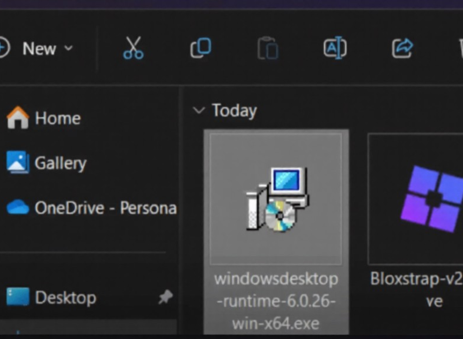Click the windowsdesktop-runtime-6.0.26-win-x64.exe file name

pyautogui.click(x=276, y=301)
